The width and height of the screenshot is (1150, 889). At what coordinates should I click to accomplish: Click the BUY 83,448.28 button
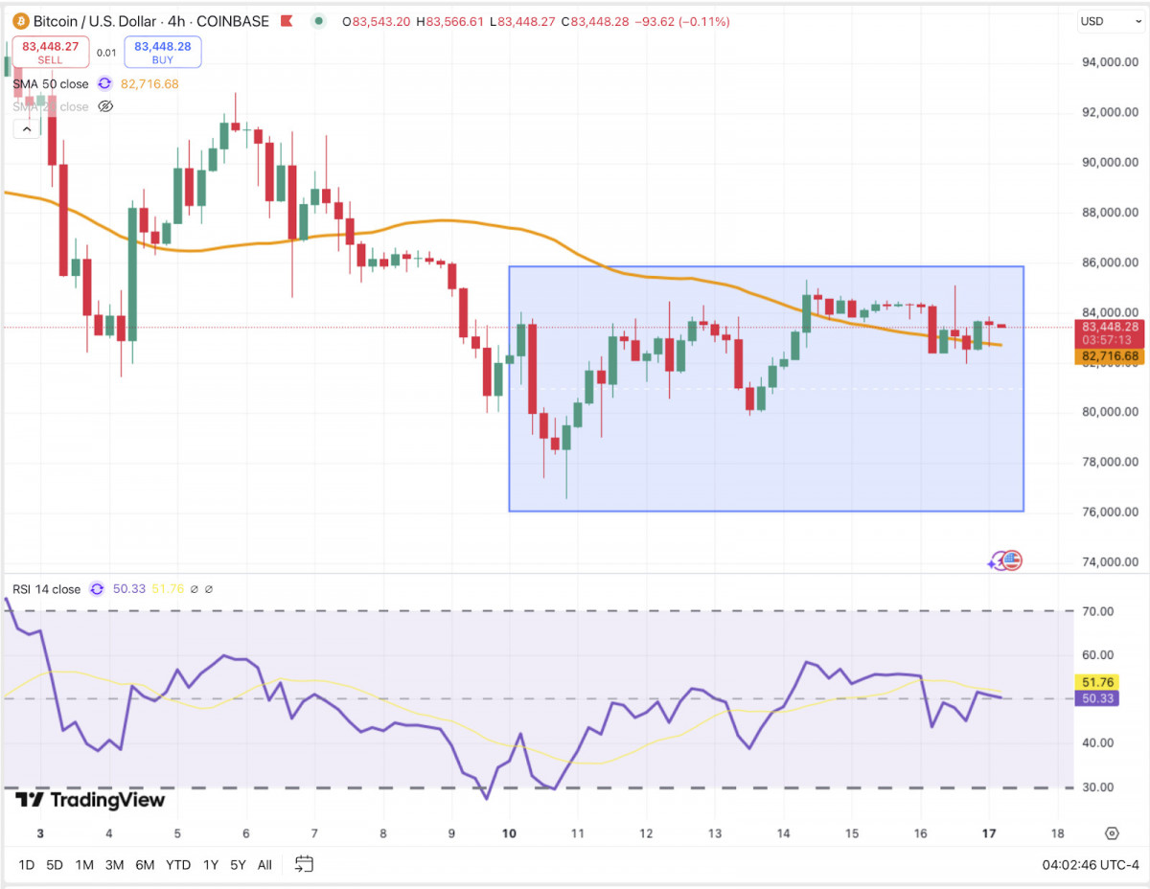pyautogui.click(x=162, y=52)
